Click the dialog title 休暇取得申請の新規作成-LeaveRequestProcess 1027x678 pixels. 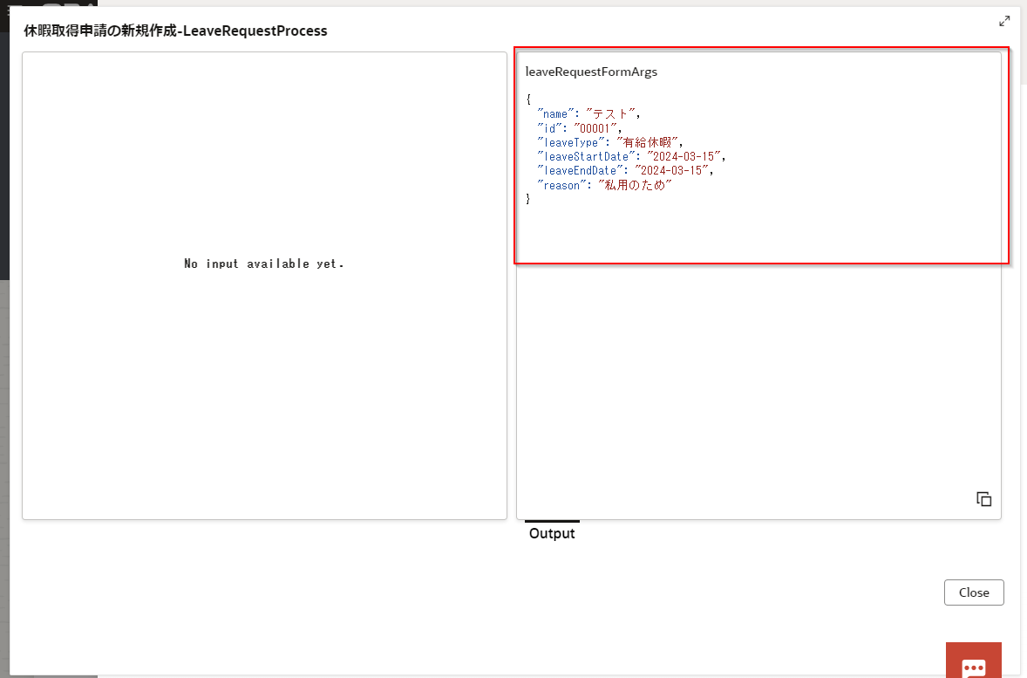pos(175,31)
